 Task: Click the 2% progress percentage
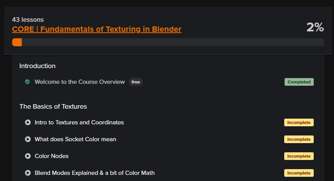[315, 27]
